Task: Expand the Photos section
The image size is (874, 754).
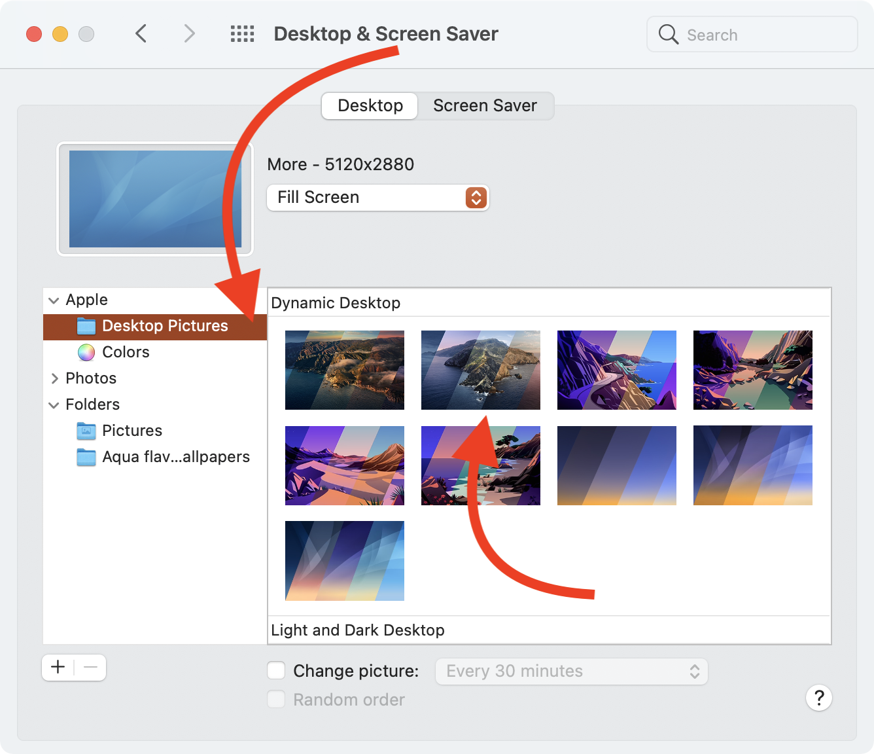Action: tap(54, 378)
